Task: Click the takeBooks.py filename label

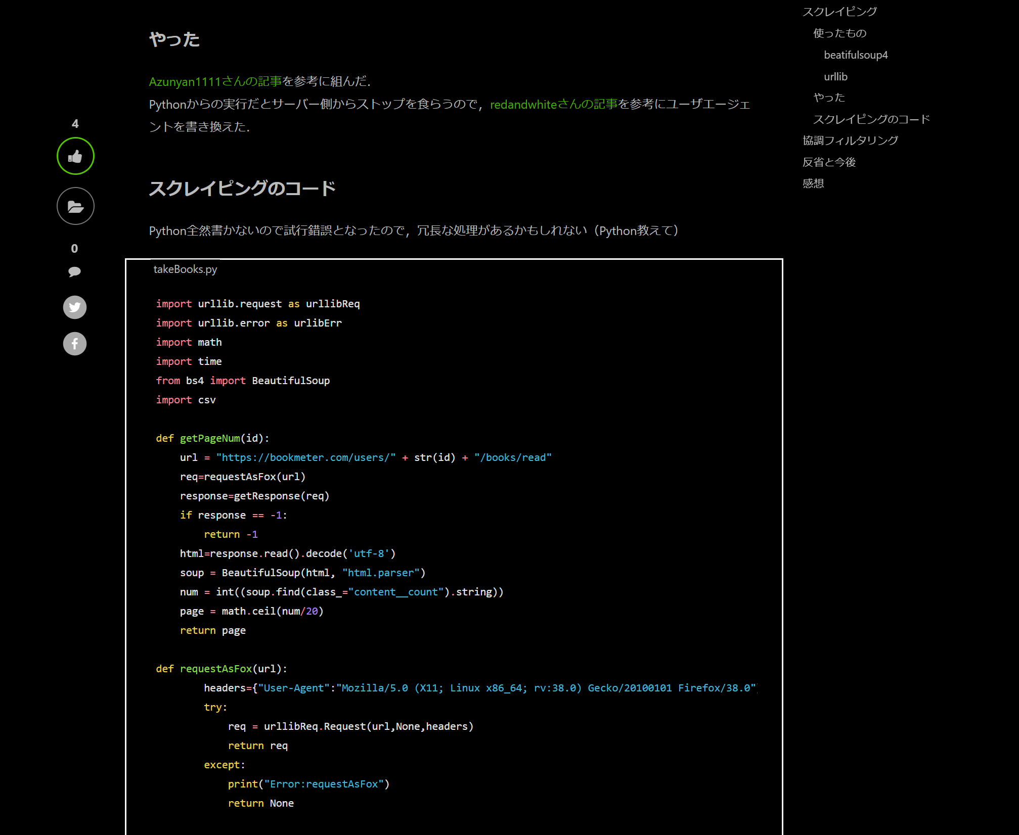Action: tap(185, 269)
